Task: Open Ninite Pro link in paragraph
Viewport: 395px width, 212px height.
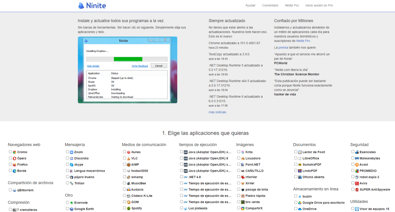Action: click(x=303, y=41)
